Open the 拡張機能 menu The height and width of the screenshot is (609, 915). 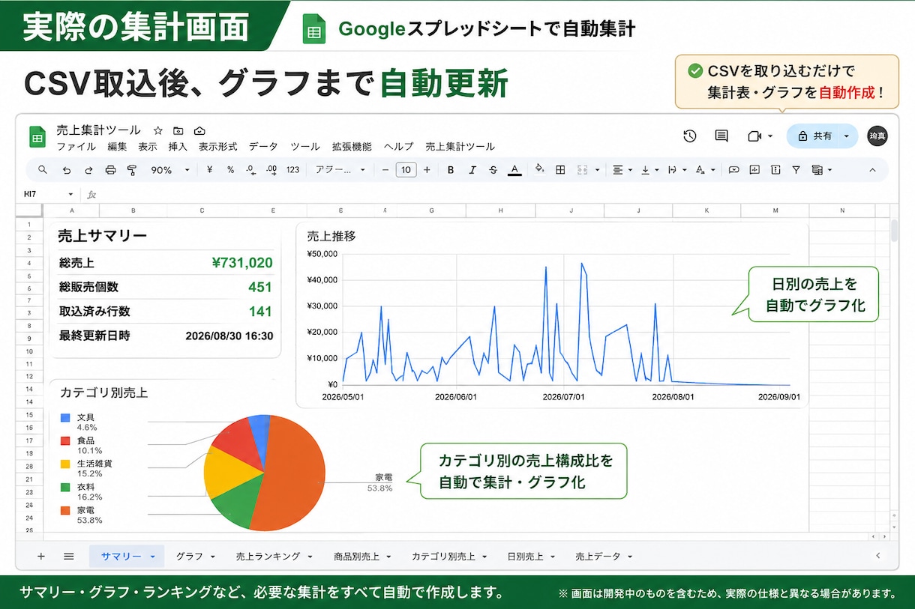pyautogui.click(x=352, y=147)
